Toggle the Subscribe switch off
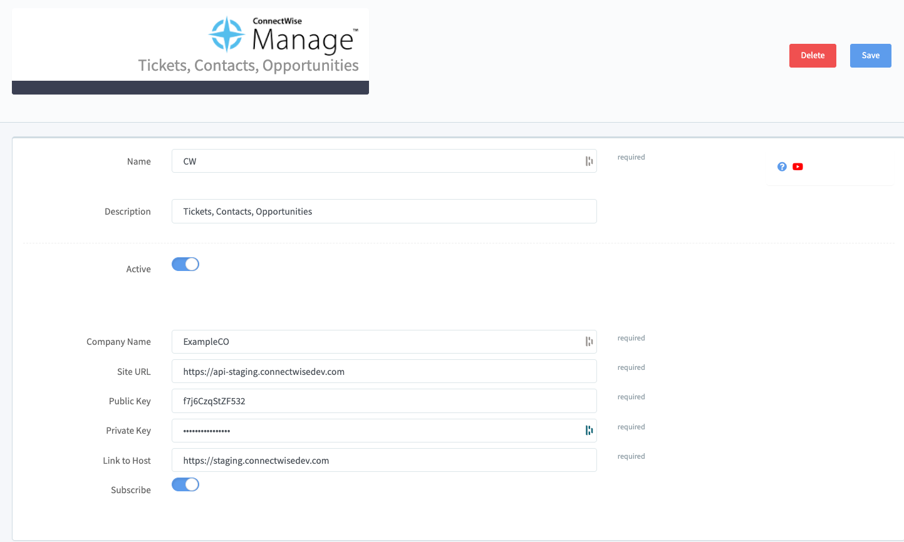 click(x=185, y=484)
